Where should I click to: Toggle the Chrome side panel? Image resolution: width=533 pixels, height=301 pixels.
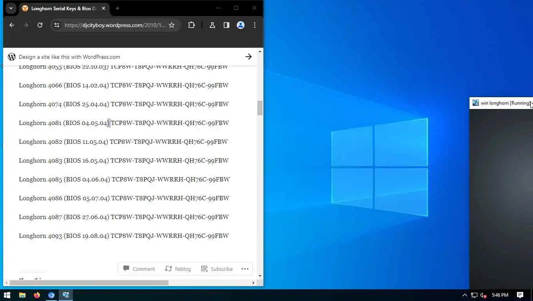(x=227, y=25)
